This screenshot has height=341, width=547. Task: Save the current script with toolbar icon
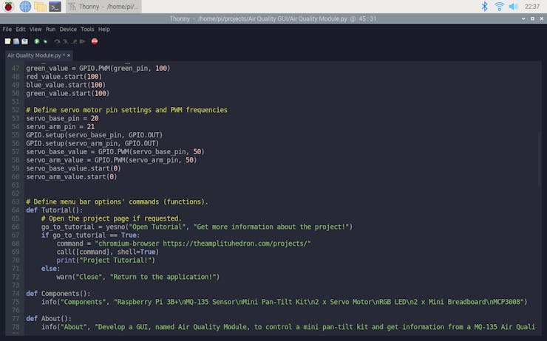(25, 41)
